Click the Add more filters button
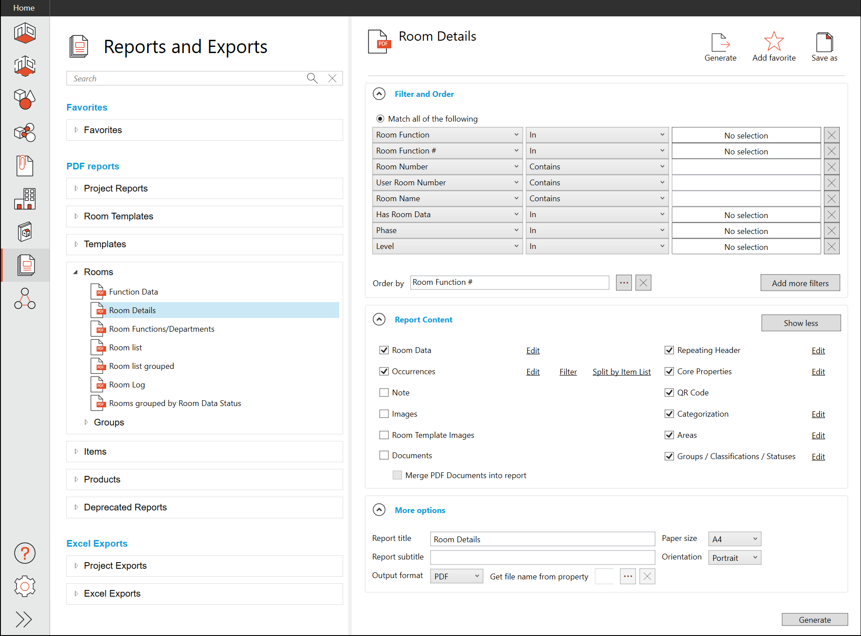Image resolution: width=861 pixels, height=636 pixels. pos(800,283)
